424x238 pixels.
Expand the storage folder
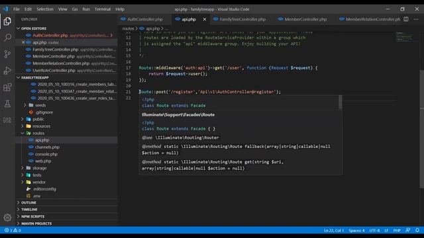tap(40, 168)
